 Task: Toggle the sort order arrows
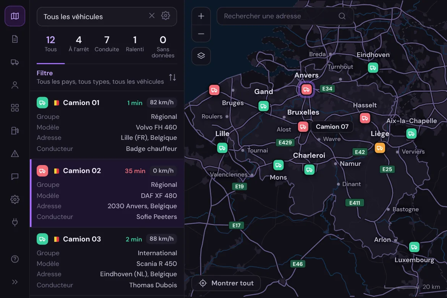coord(172,77)
